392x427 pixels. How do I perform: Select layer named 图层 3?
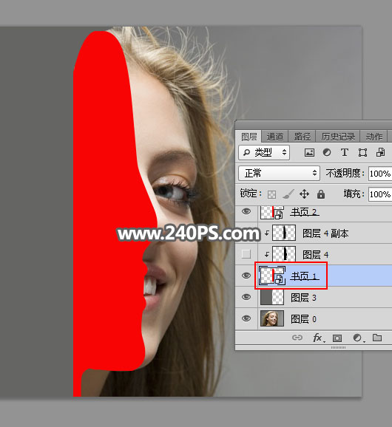pos(303,298)
